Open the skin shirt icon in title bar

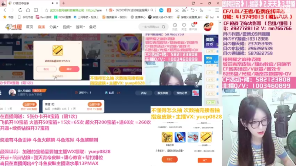[x=193, y=3]
